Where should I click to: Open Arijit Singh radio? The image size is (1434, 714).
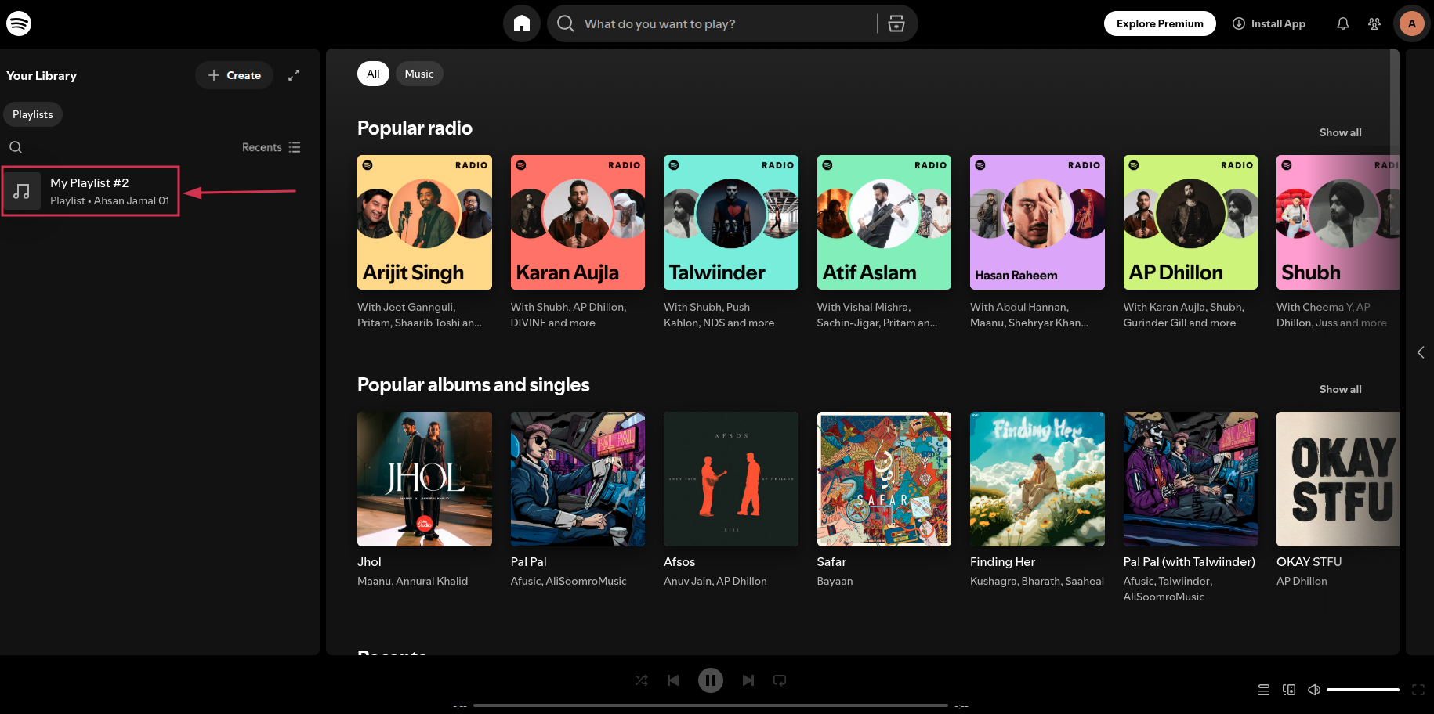coord(425,222)
